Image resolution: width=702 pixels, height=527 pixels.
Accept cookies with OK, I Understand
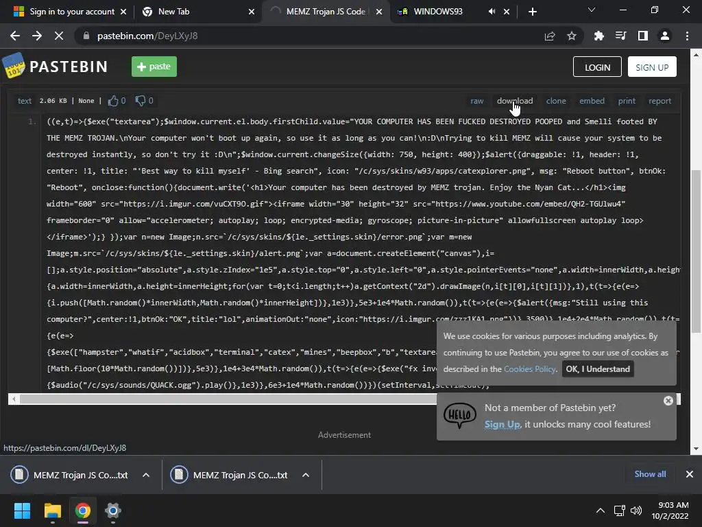[x=598, y=368]
